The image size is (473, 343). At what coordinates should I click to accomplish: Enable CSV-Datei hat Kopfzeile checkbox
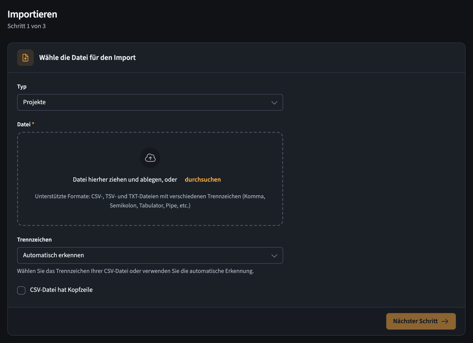click(x=21, y=290)
